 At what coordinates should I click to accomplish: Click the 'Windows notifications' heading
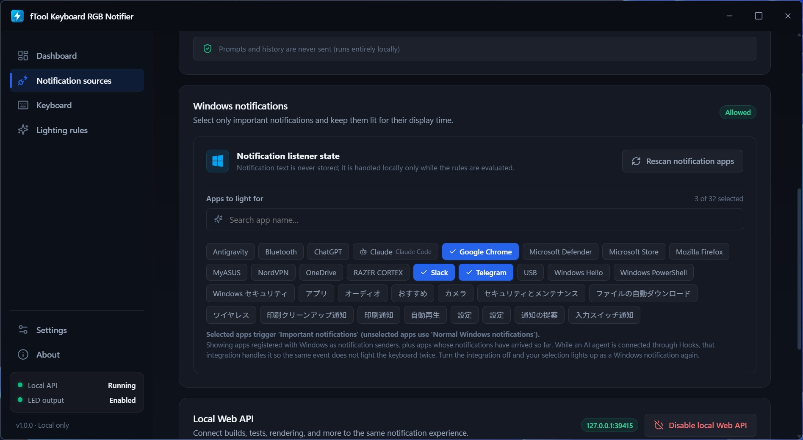coord(240,106)
